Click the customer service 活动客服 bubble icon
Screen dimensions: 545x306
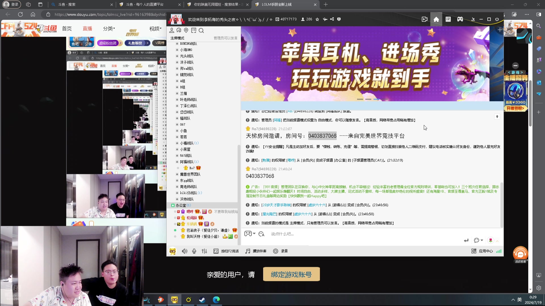(520, 254)
